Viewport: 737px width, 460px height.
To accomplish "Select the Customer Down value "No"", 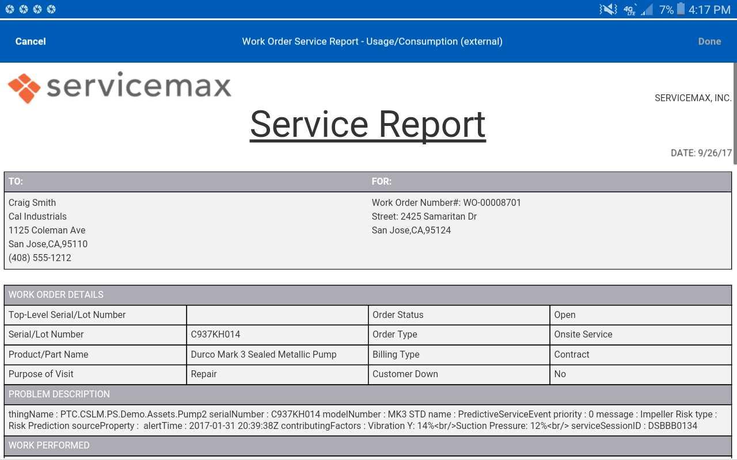I will [x=641, y=374].
